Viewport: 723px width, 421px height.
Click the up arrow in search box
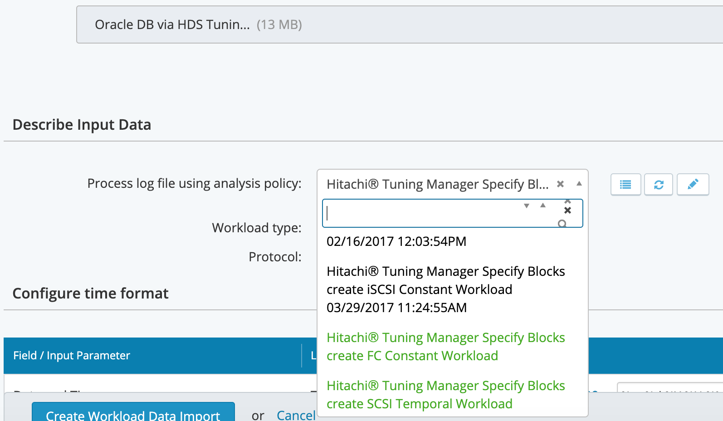click(543, 206)
